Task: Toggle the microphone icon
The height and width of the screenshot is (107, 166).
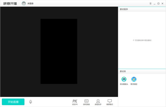Action: pos(30,102)
